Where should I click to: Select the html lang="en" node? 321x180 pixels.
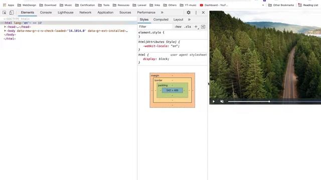pyautogui.click(x=69, y=23)
